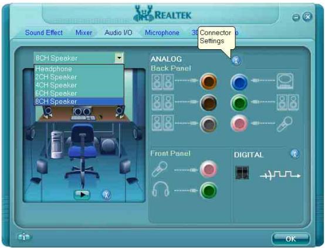Select Headphone from the dropdown list
Viewport: 325px width, 248px height.
click(79, 69)
